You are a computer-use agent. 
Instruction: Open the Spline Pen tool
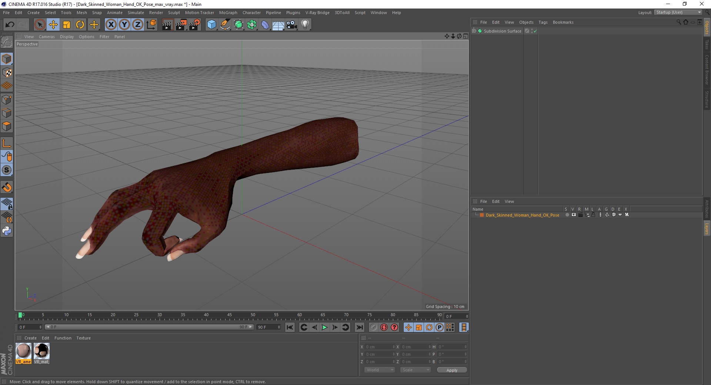tap(225, 25)
